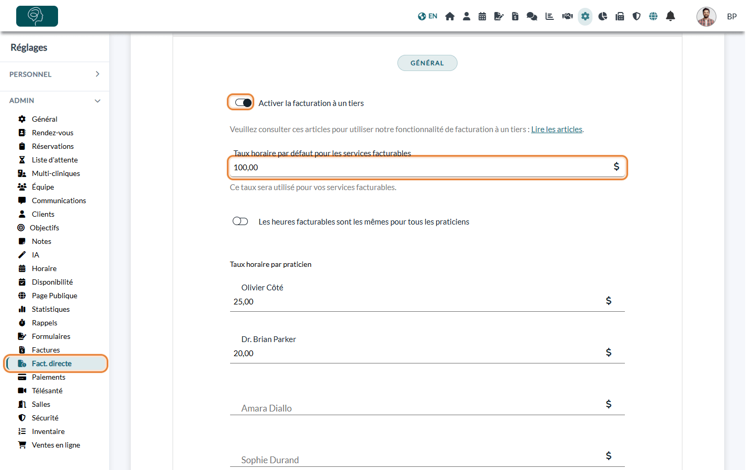Open the calendar icon in top bar
This screenshot has height=470, width=753.
coord(482,16)
